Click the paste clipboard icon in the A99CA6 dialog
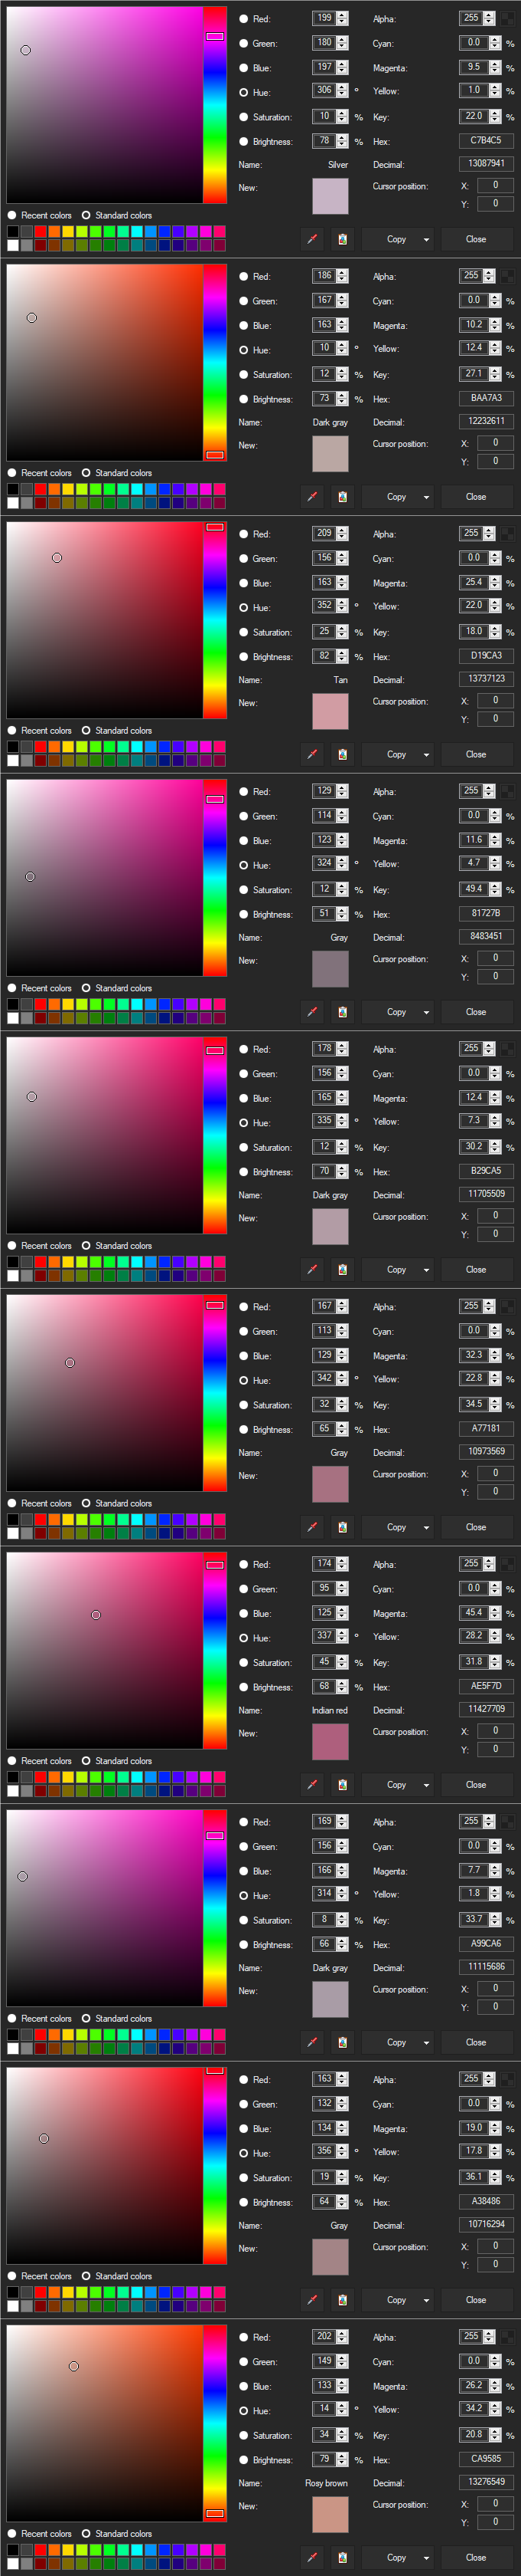 tap(342, 2042)
